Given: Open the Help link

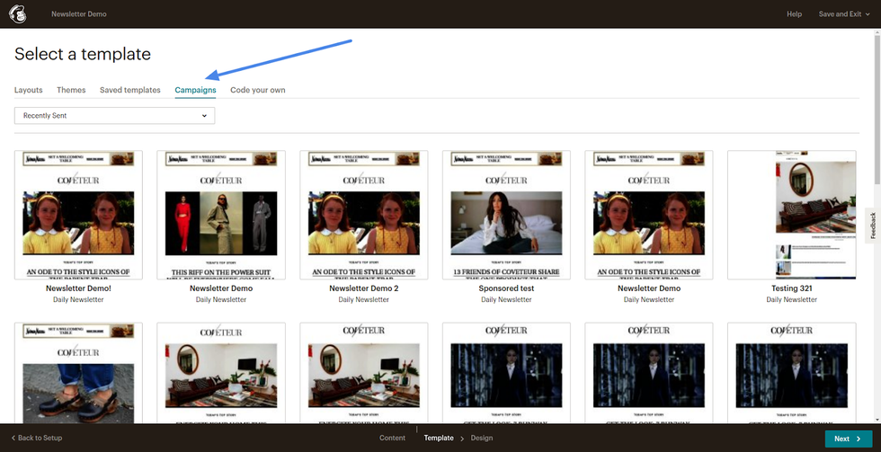Looking at the screenshot, I should click(x=794, y=14).
